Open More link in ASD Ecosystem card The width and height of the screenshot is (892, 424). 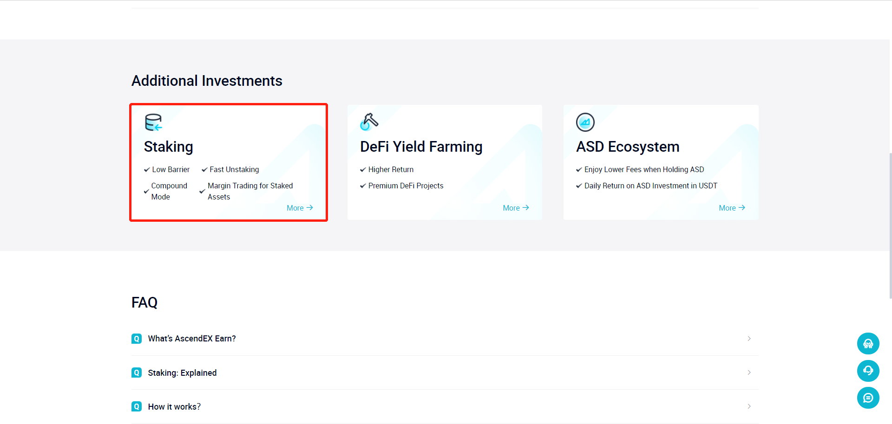[732, 208]
